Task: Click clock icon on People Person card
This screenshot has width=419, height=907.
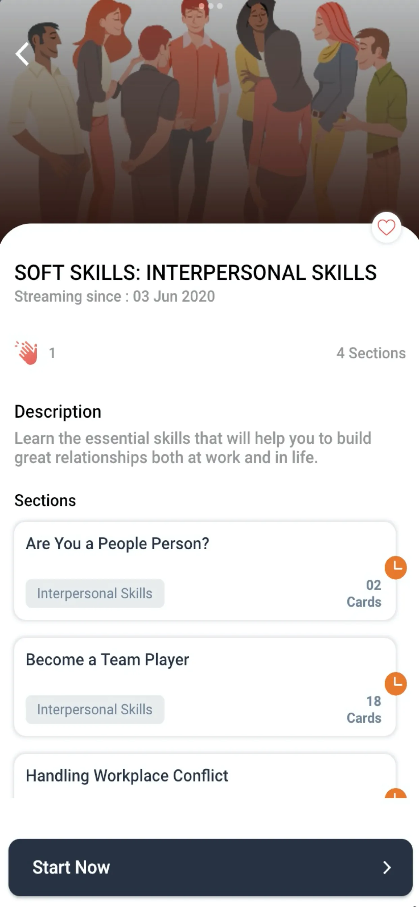Action: (395, 568)
